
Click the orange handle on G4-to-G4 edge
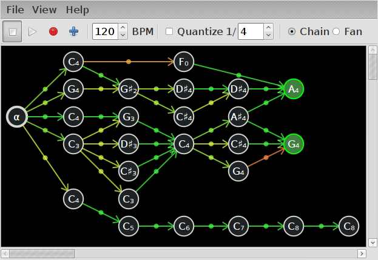[x=266, y=158]
